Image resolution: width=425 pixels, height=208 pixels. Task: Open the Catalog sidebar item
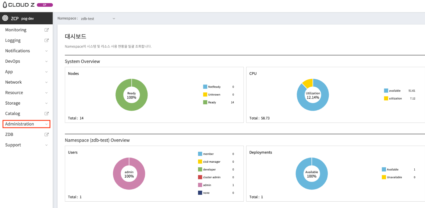coord(12,113)
